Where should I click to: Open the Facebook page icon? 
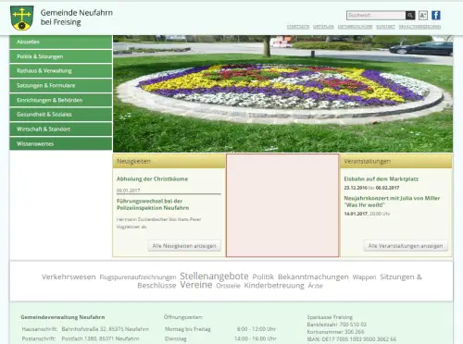[436, 15]
